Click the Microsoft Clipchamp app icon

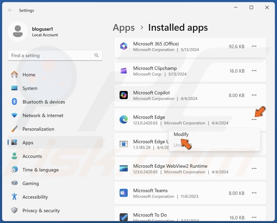pos(123,71)
